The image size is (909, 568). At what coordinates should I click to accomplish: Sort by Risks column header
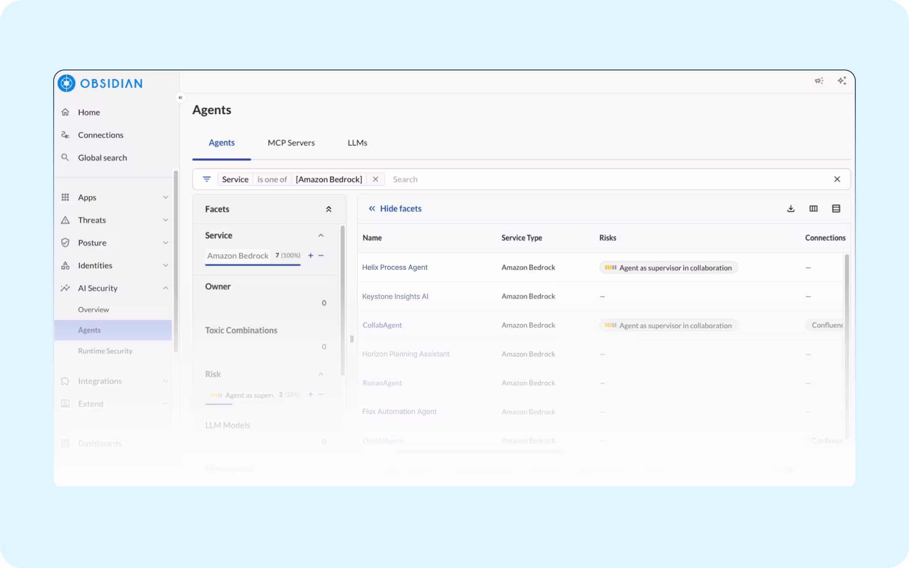[608, 238]
